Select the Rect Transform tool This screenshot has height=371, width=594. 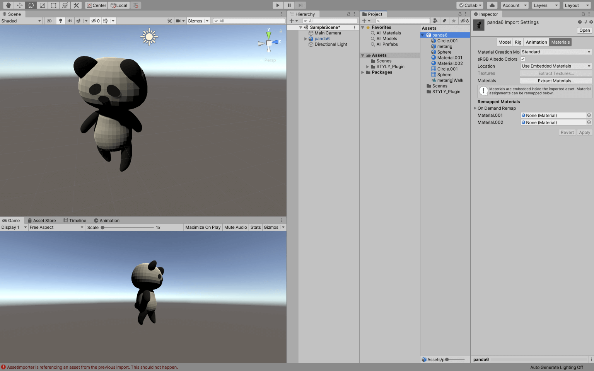pyautogui.click(x=53, y=5)
